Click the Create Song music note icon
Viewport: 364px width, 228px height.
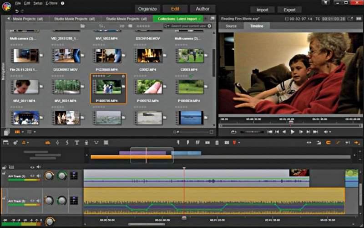[58, 143]
